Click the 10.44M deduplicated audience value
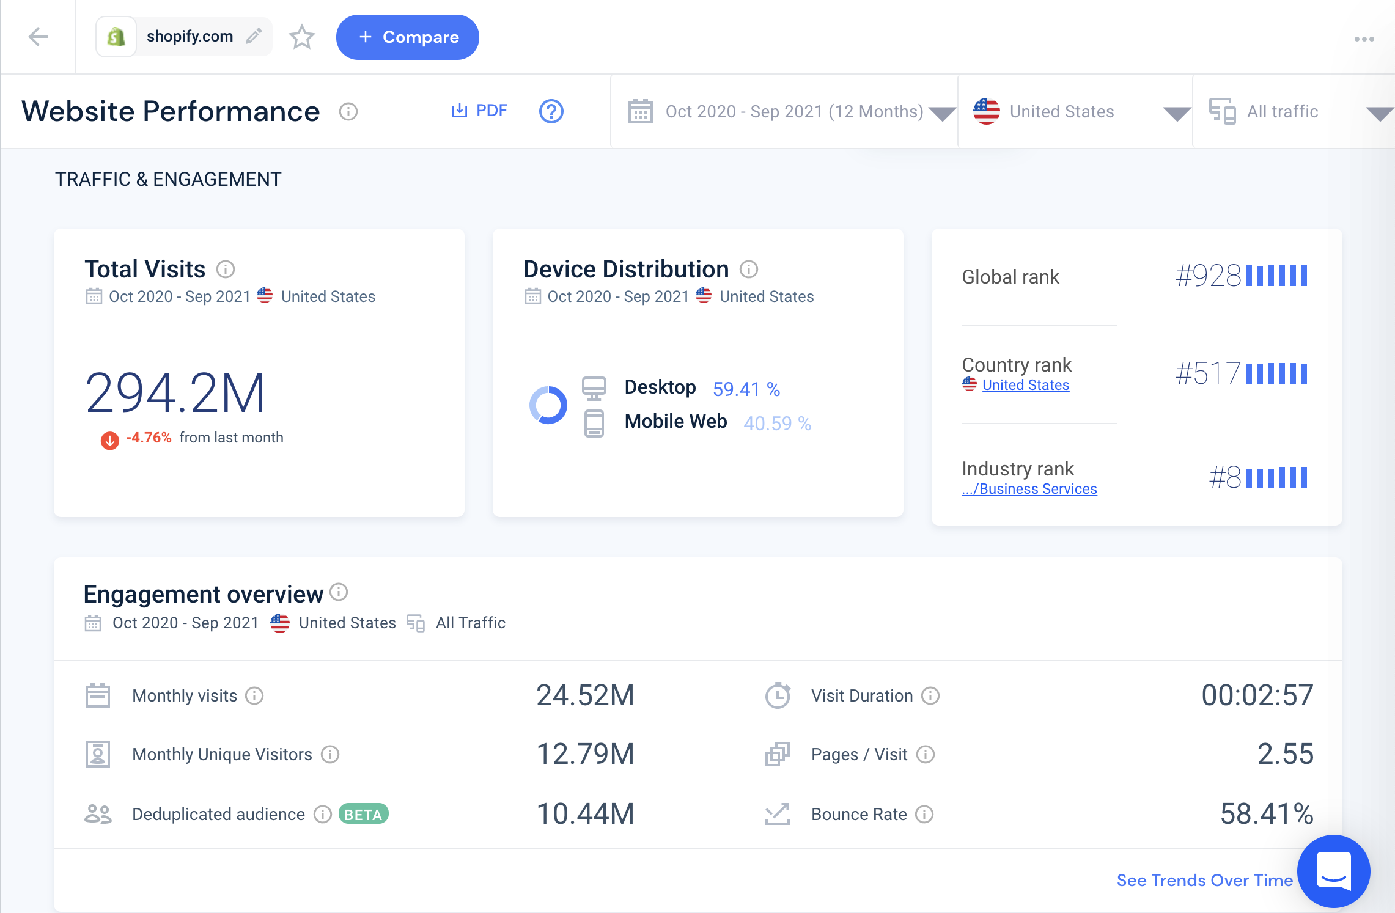 point(586,814)
